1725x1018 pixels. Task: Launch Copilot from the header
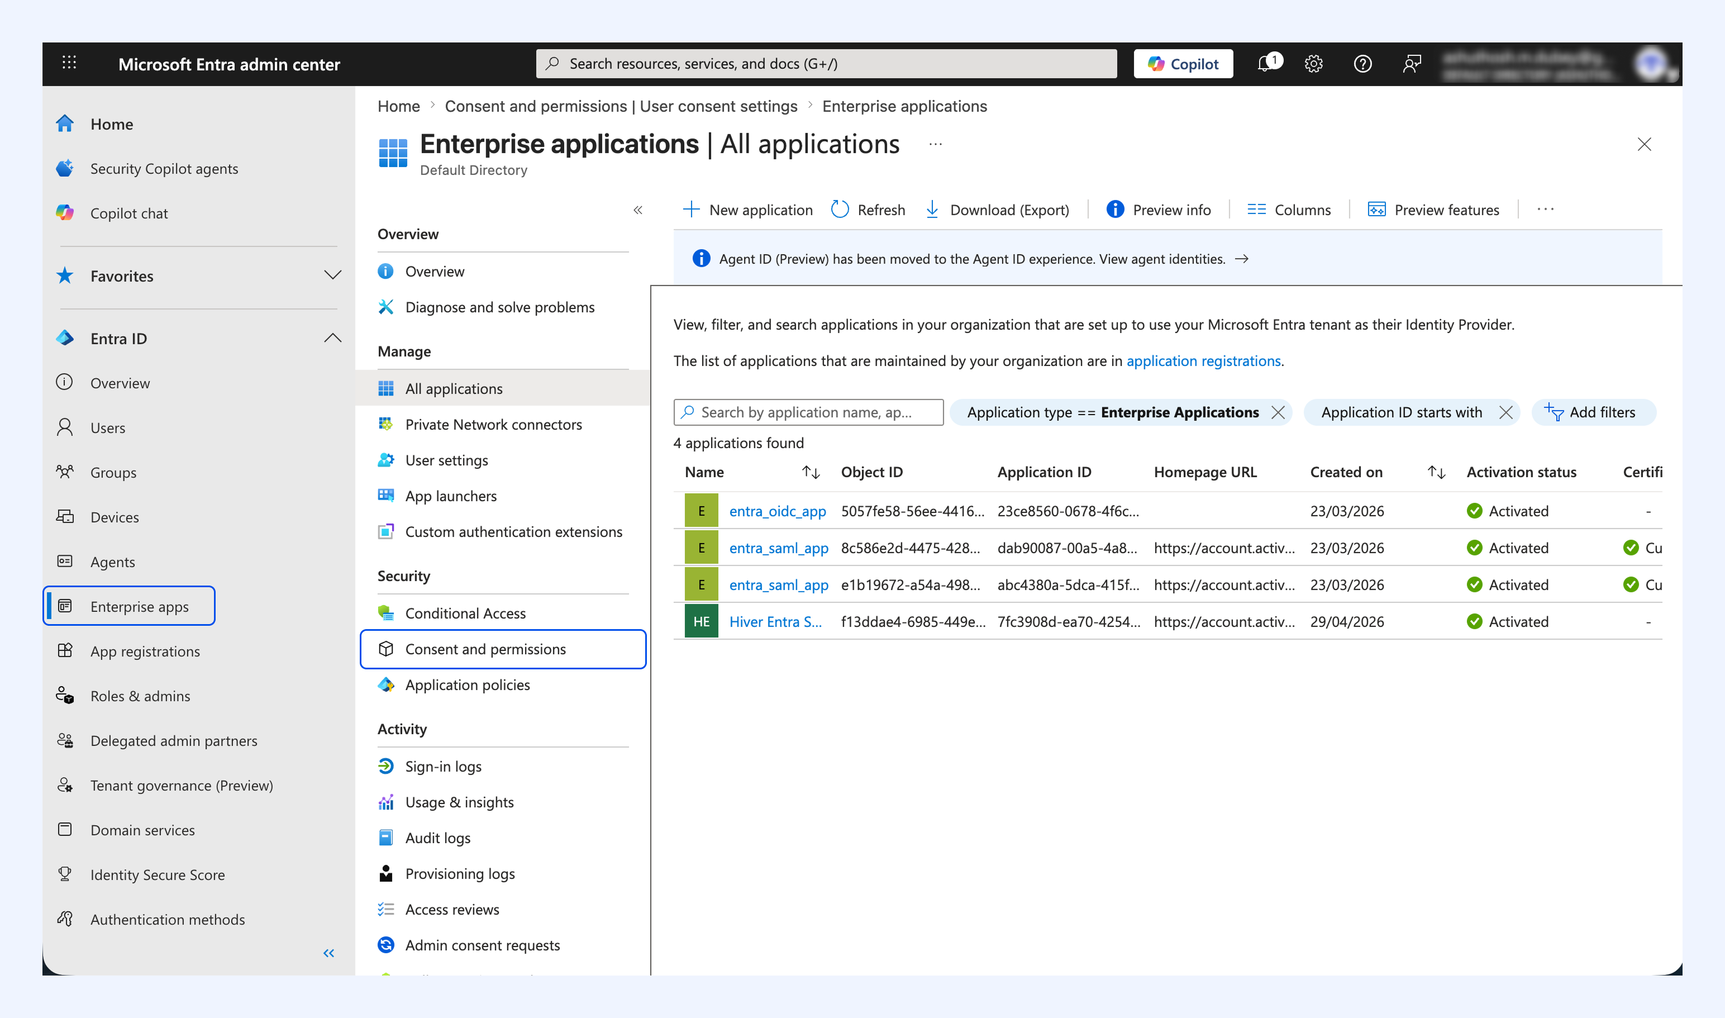(x=1183, y=64)
